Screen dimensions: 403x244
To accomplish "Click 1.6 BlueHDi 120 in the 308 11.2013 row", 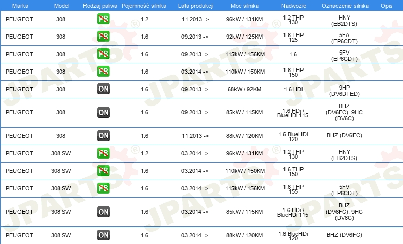I will point(293,136).
